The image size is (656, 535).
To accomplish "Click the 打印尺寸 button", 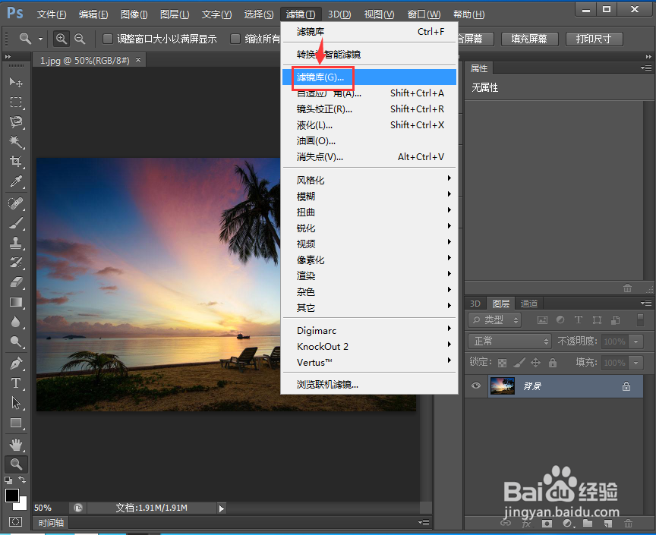I will click(x=594, y=39).
